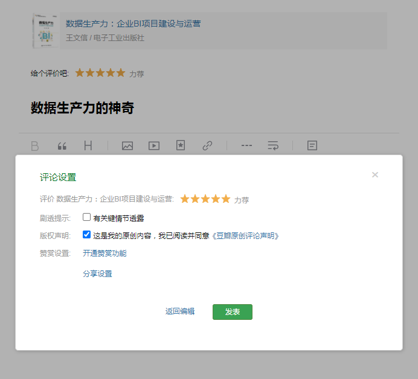This screenshot has height=379, width=418.
Task: Set rating to one star in 给个评价吧
Action: 80,72
